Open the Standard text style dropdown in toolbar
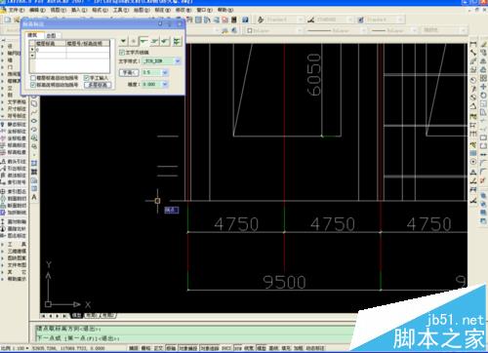Image resolution: width=488 pixels, height=353 pixels. point(300,20)
